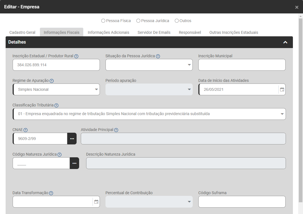Choose the Outros radio option
303x214 pixels.
[x=177, y=21]
